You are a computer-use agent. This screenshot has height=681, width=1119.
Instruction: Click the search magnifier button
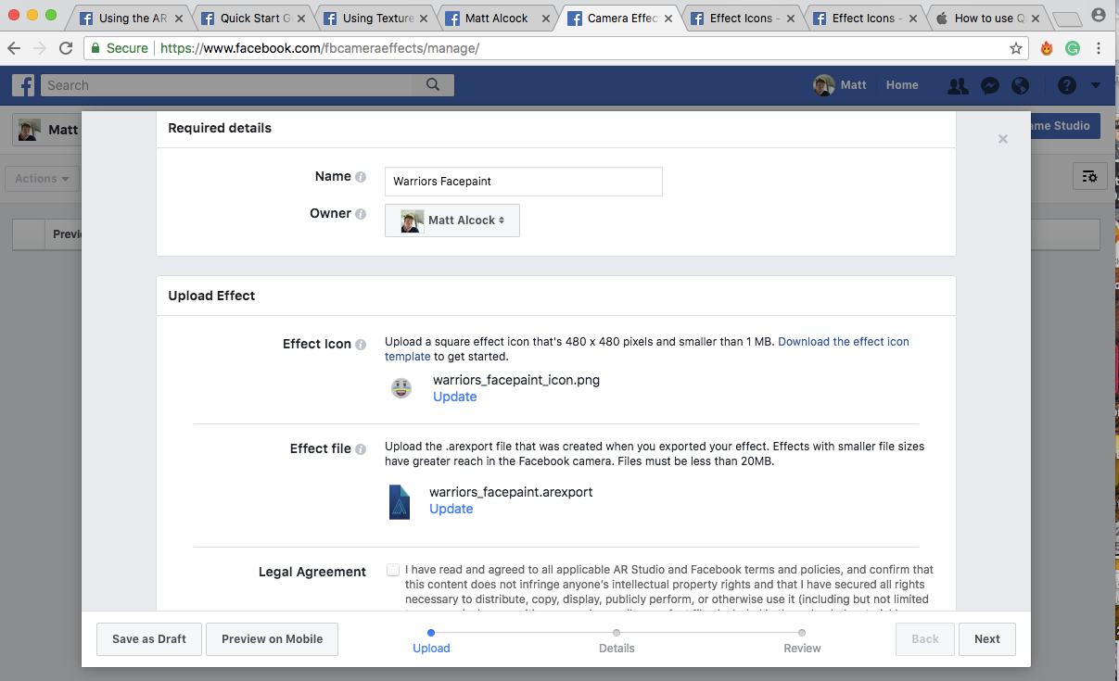pos(433,85)
